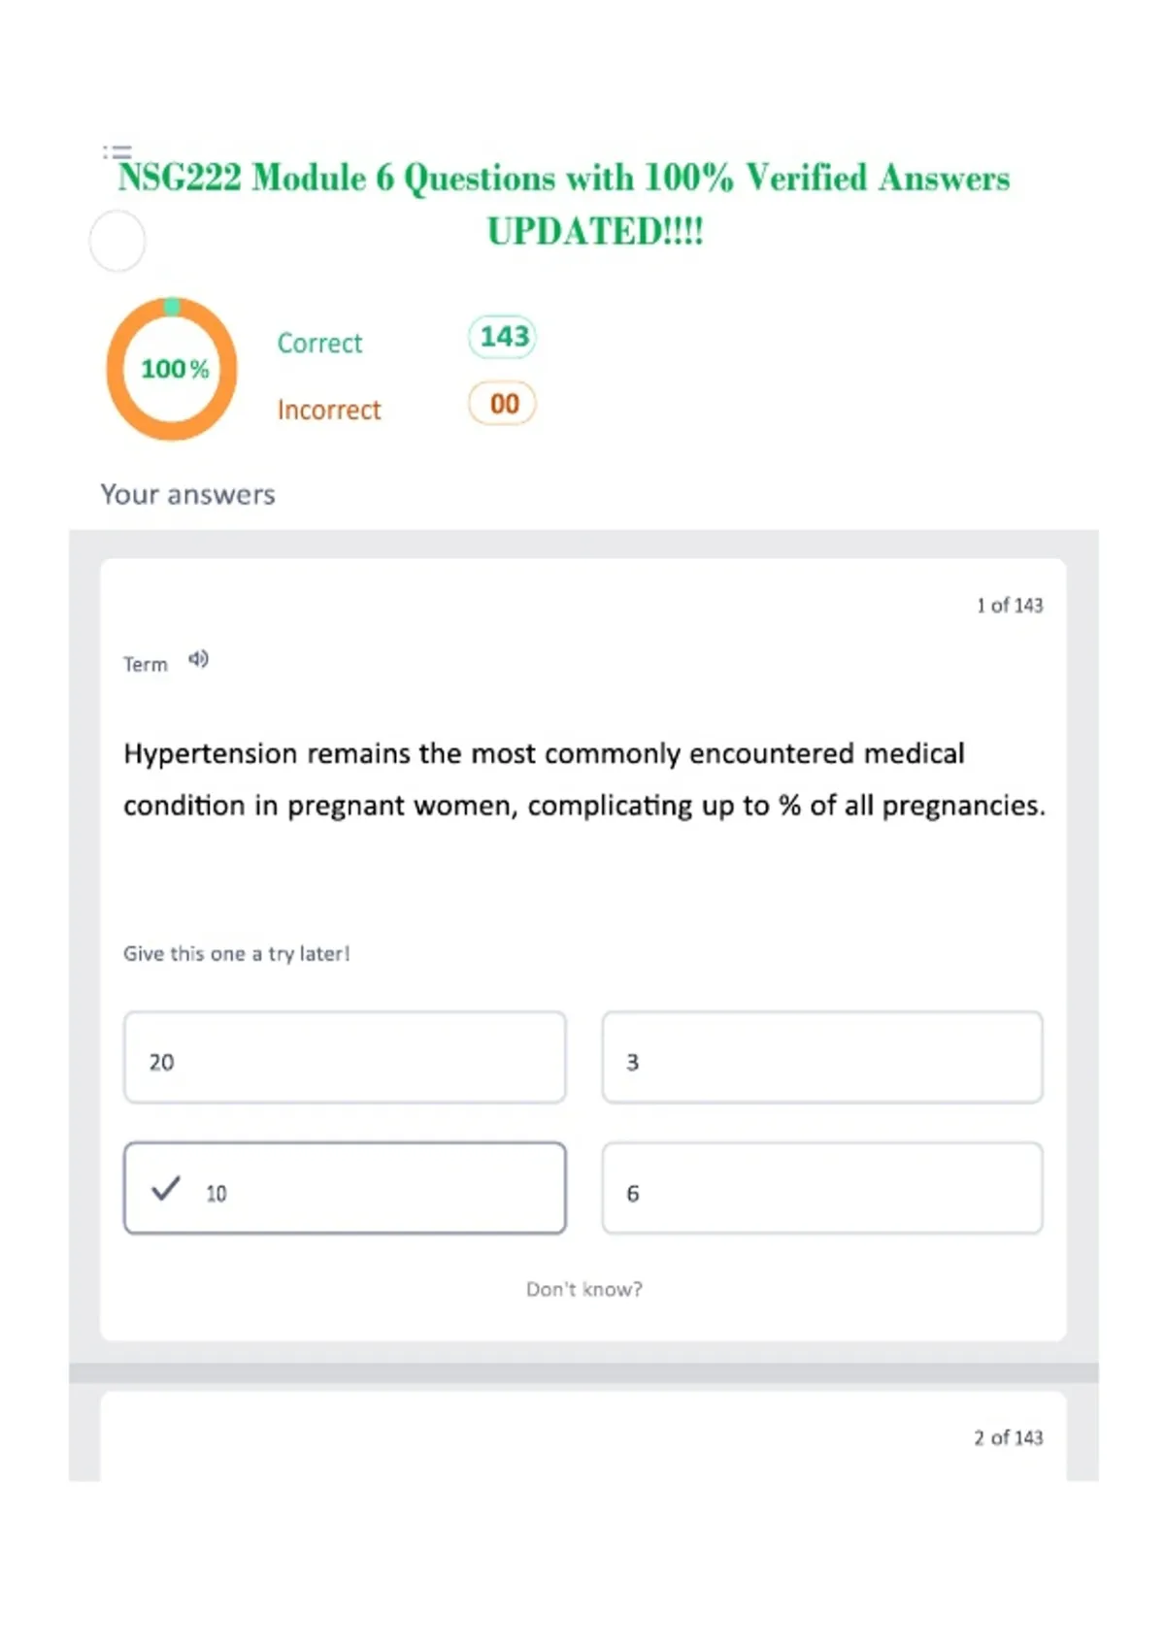The image size is (1165, 1650).
Task: Click the "Don't know?" link
Action: click(584, 1289)
